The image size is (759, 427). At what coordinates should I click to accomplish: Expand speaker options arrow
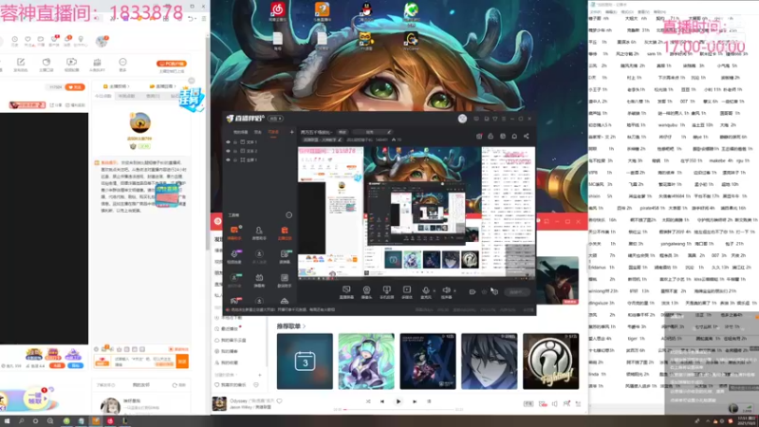(x=454, y=290)
